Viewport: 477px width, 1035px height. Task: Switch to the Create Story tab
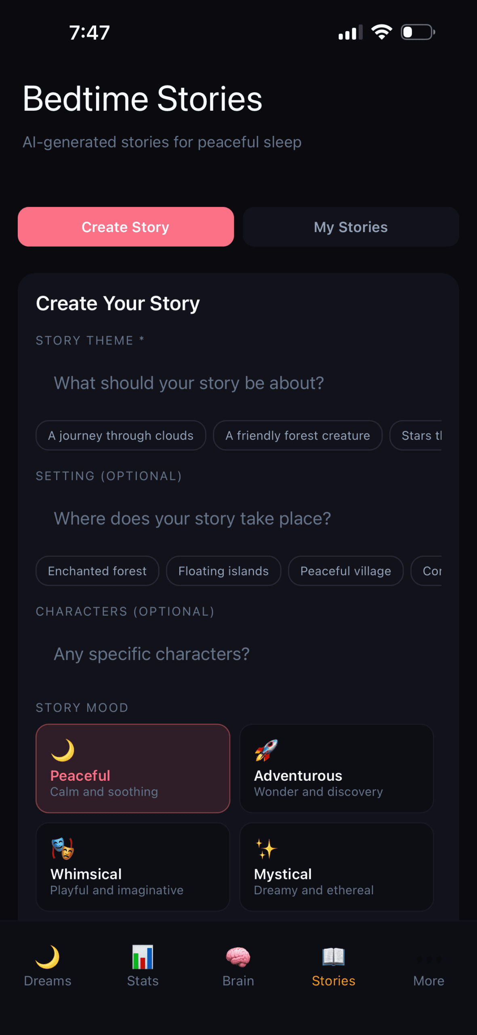point(125,227)
